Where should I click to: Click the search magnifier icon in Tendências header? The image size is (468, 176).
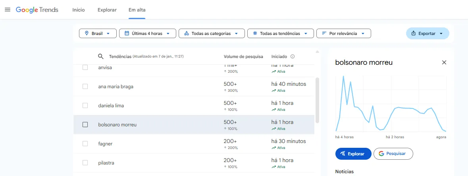[101, 56]
